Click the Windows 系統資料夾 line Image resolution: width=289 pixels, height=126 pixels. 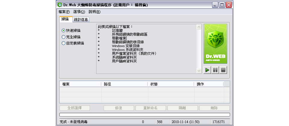pos(128,49)
